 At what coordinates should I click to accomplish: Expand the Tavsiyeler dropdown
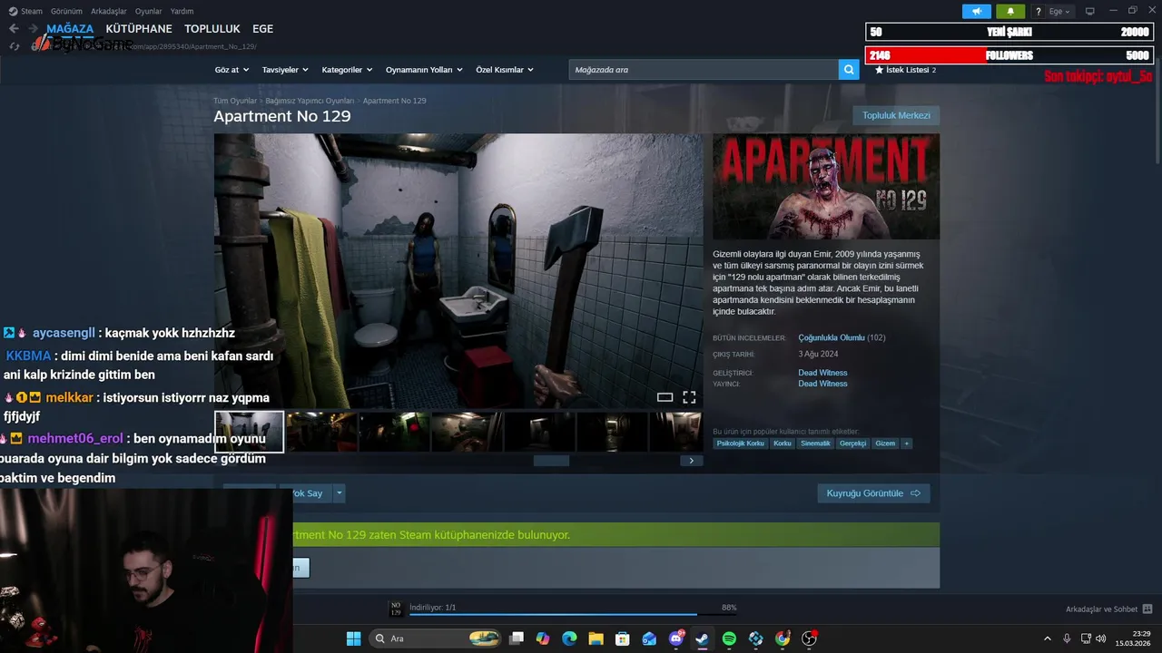[x=285, y=70]
